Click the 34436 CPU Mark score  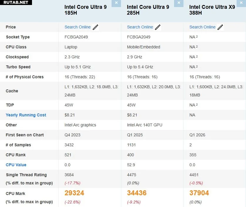137,193
